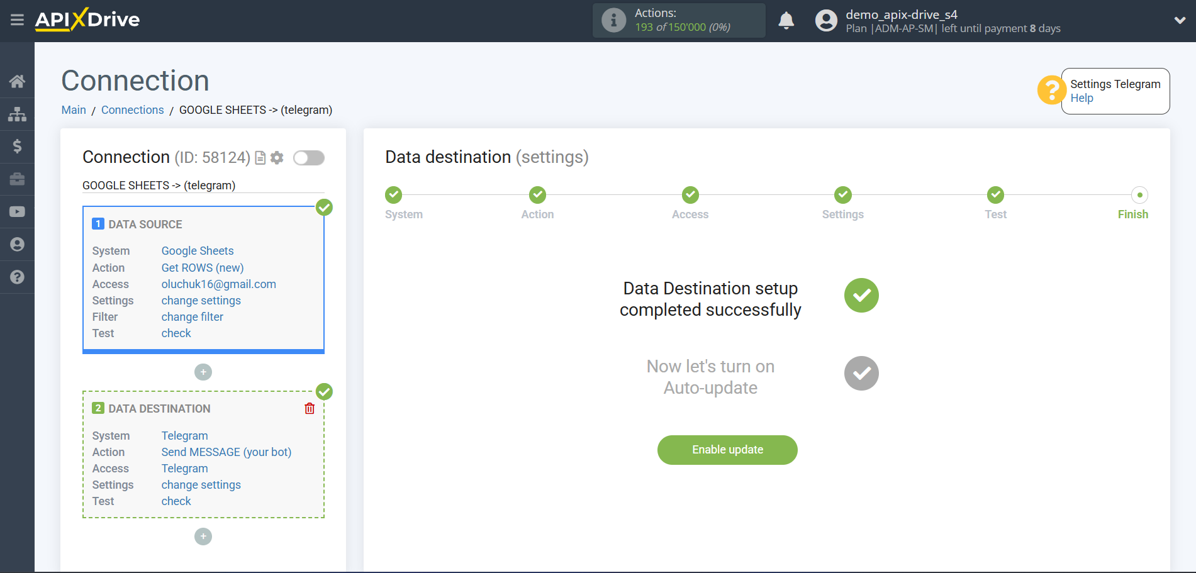Delete Data Destination using the trash icon
This screenshot has height=573, width=1196.
309,408
